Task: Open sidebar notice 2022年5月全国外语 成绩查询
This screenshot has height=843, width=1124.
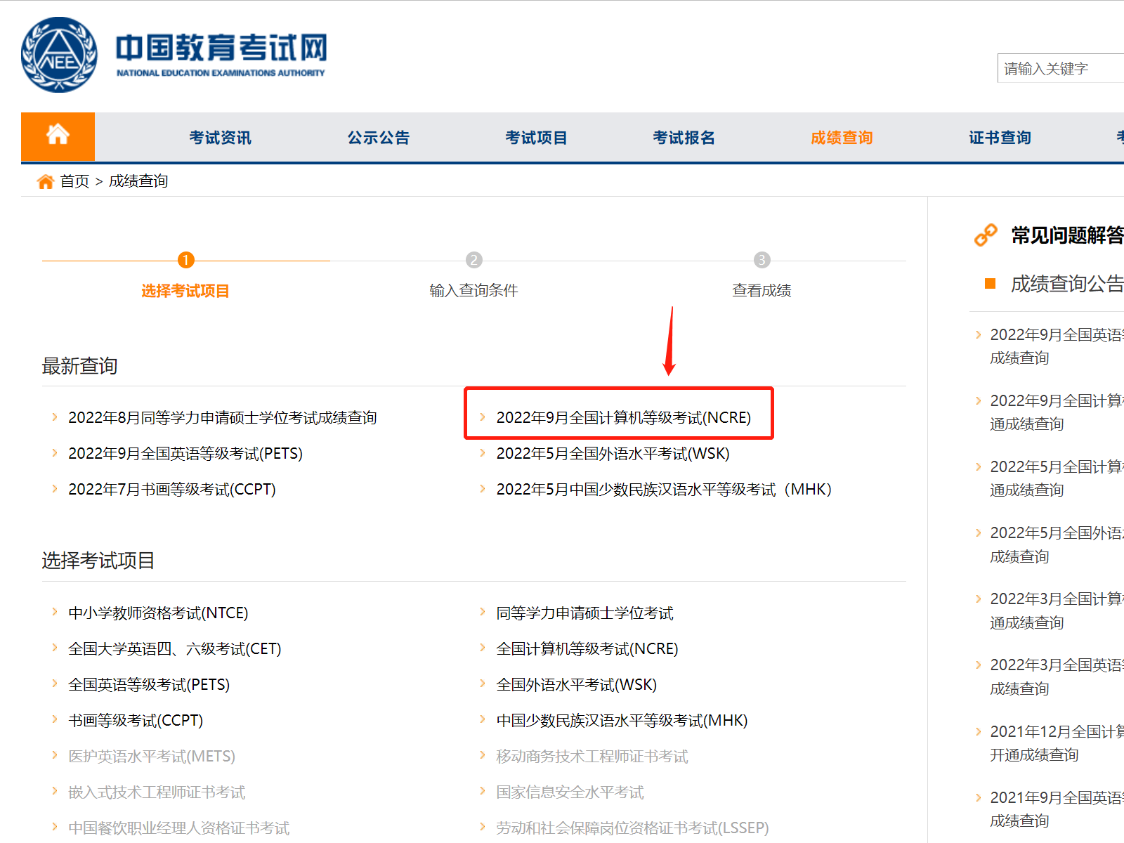Action: 1057,545
